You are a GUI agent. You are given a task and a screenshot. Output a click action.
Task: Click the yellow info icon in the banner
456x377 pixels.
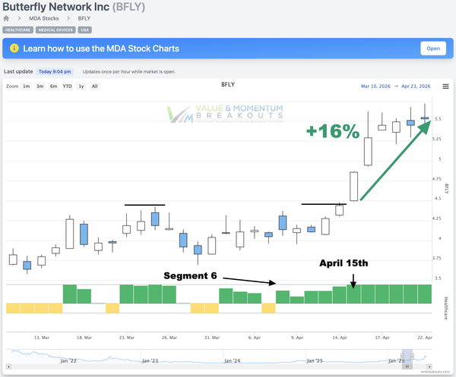14,49
